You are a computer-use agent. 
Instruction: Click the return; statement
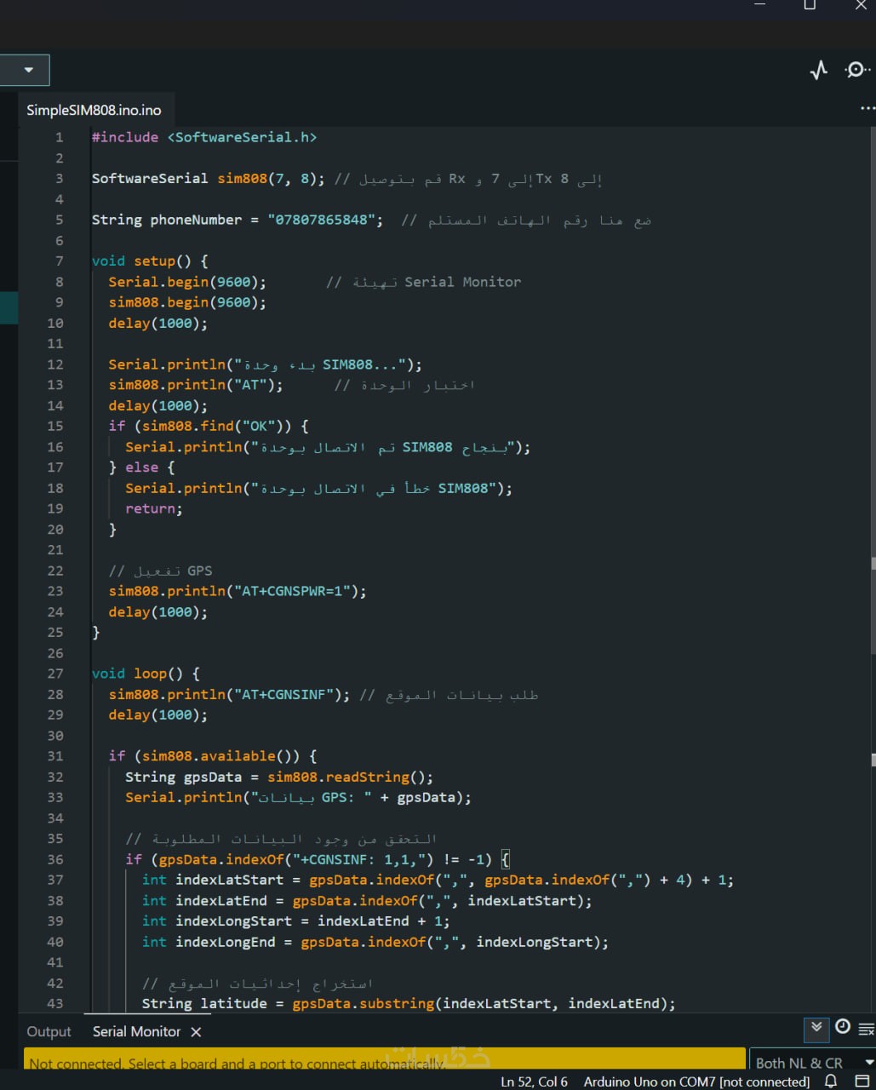click(x=154, y=508)
